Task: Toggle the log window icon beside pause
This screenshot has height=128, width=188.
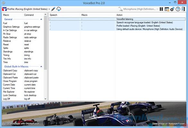Action: [x=167, y=9]
